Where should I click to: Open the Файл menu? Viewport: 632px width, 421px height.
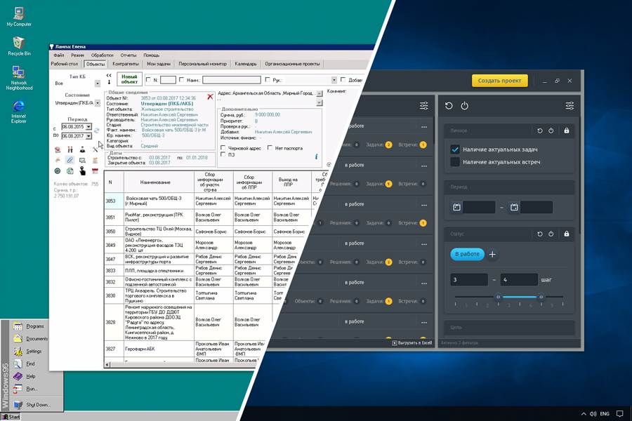(x=59, y=55)
